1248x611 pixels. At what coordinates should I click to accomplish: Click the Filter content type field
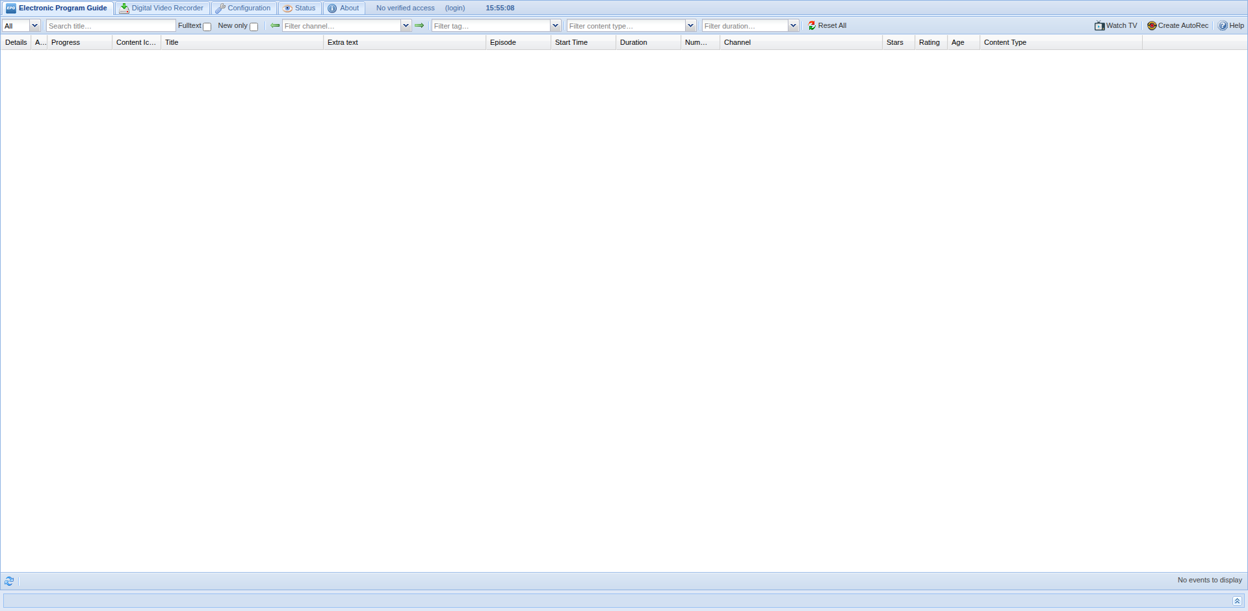[x=626, y=26]
